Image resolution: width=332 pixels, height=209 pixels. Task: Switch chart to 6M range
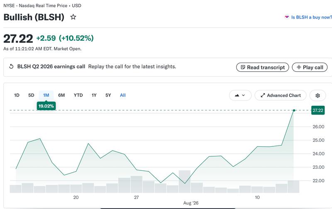tap(61, 95)
